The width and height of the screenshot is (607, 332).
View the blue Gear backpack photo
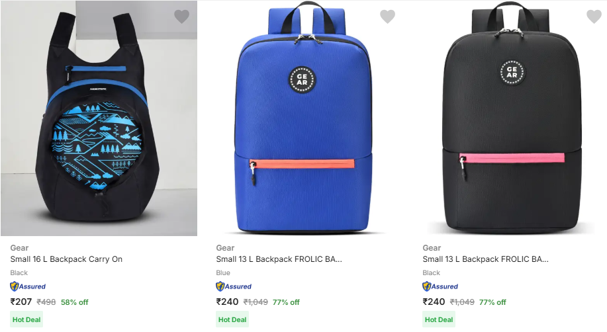(x=304, y=119)
